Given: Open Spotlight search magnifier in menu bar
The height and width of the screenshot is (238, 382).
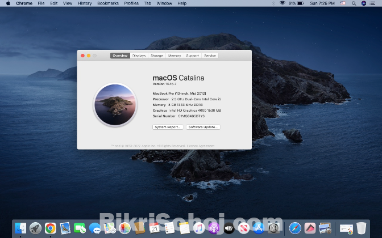Looking at the screenshot, I should pyautogui.click(x=354, y=3).
